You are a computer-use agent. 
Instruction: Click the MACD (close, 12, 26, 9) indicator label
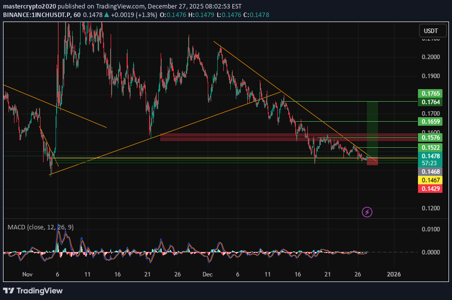tap(41, 227)
